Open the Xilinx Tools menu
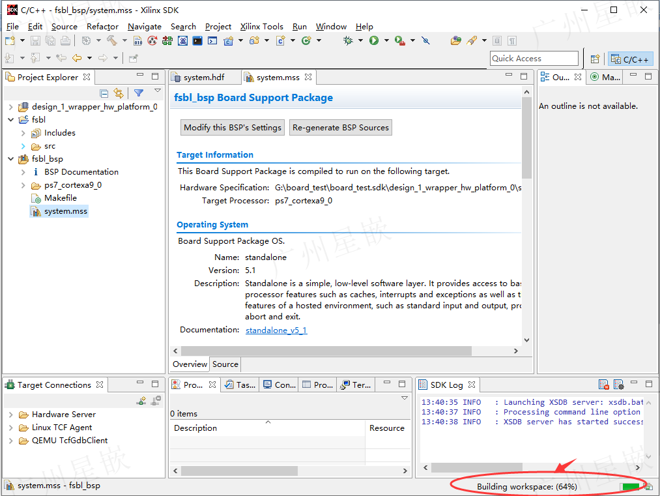The height and width of the screenshot is (496, 660). [x=261, y=27]
